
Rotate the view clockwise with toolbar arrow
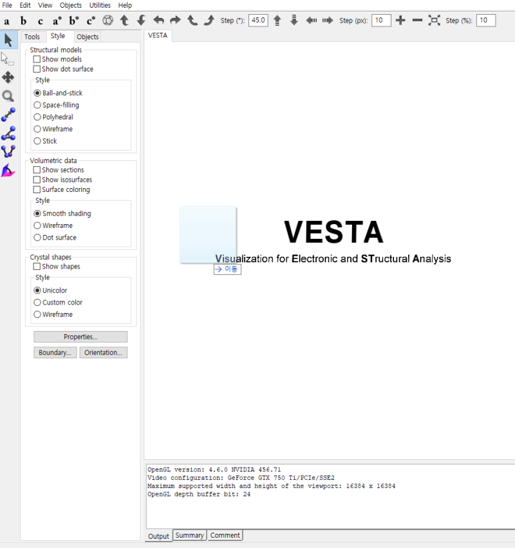click(209, 20)
